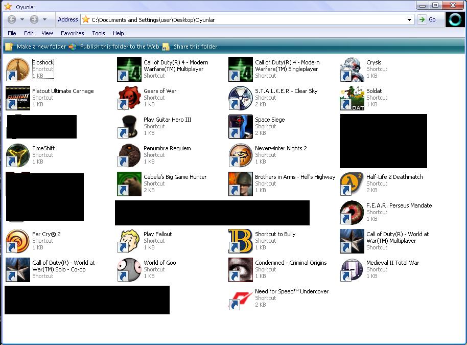Click the Shortcut to Bully icon
Screen dimensions: 467x345
(x=241, y=241)
